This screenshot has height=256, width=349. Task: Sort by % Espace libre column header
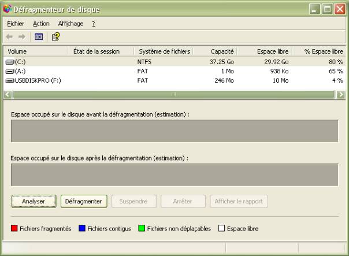[319, 51]
